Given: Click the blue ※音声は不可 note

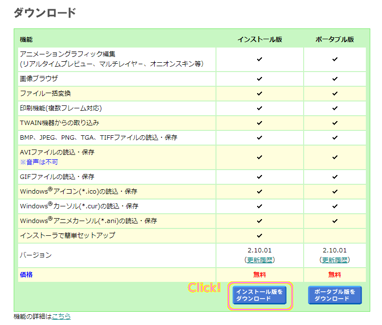Looking at the screenshot, I should tap(39, 162).
